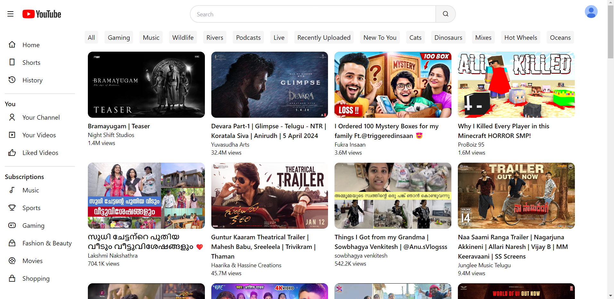Open the Your Channel label
This screenshot has height=299, width=614.
[41, 117]
